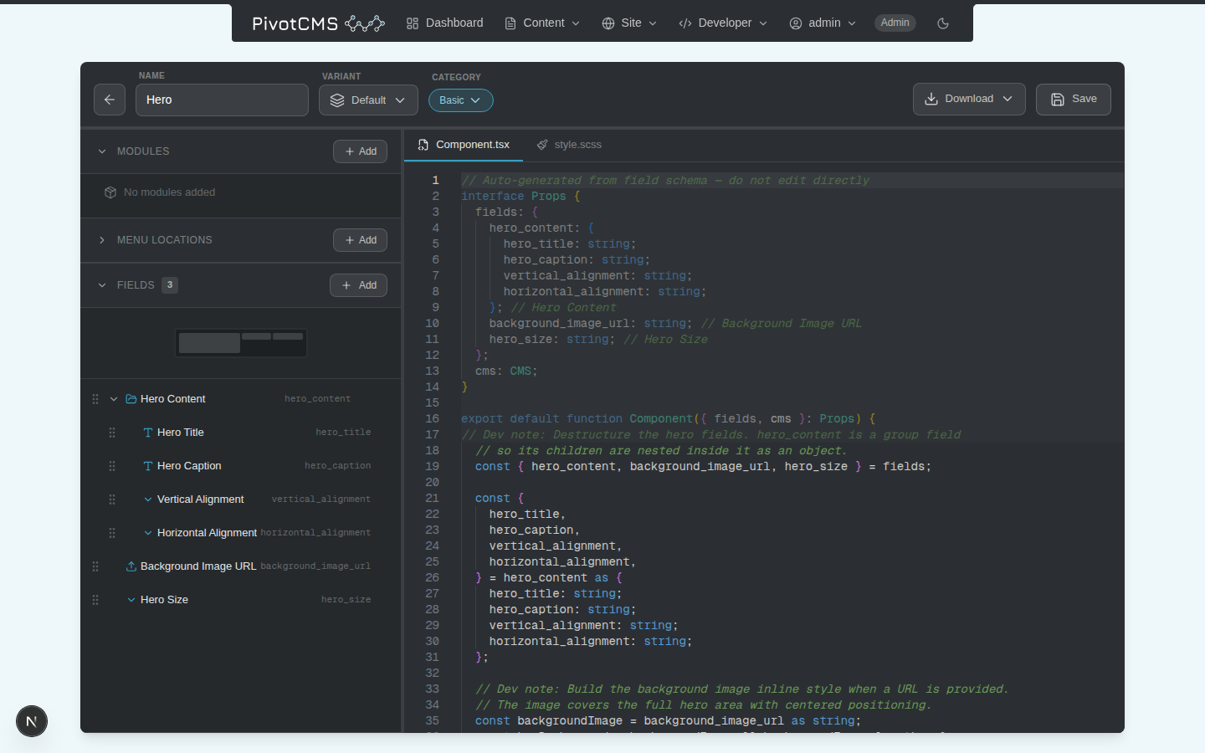Click the Hero Size drag handle
The image size is (1205, 753).
(x=95, y=600)
